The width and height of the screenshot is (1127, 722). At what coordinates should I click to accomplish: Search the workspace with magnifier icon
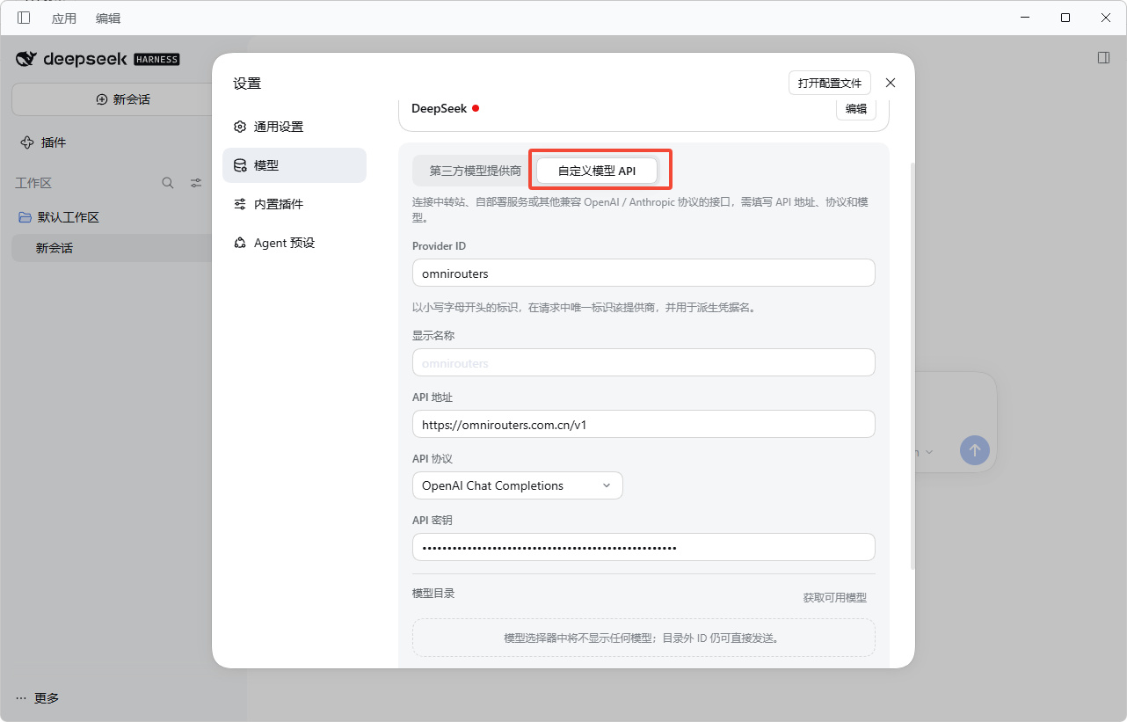pyautogui.click(x=168, y=183)
